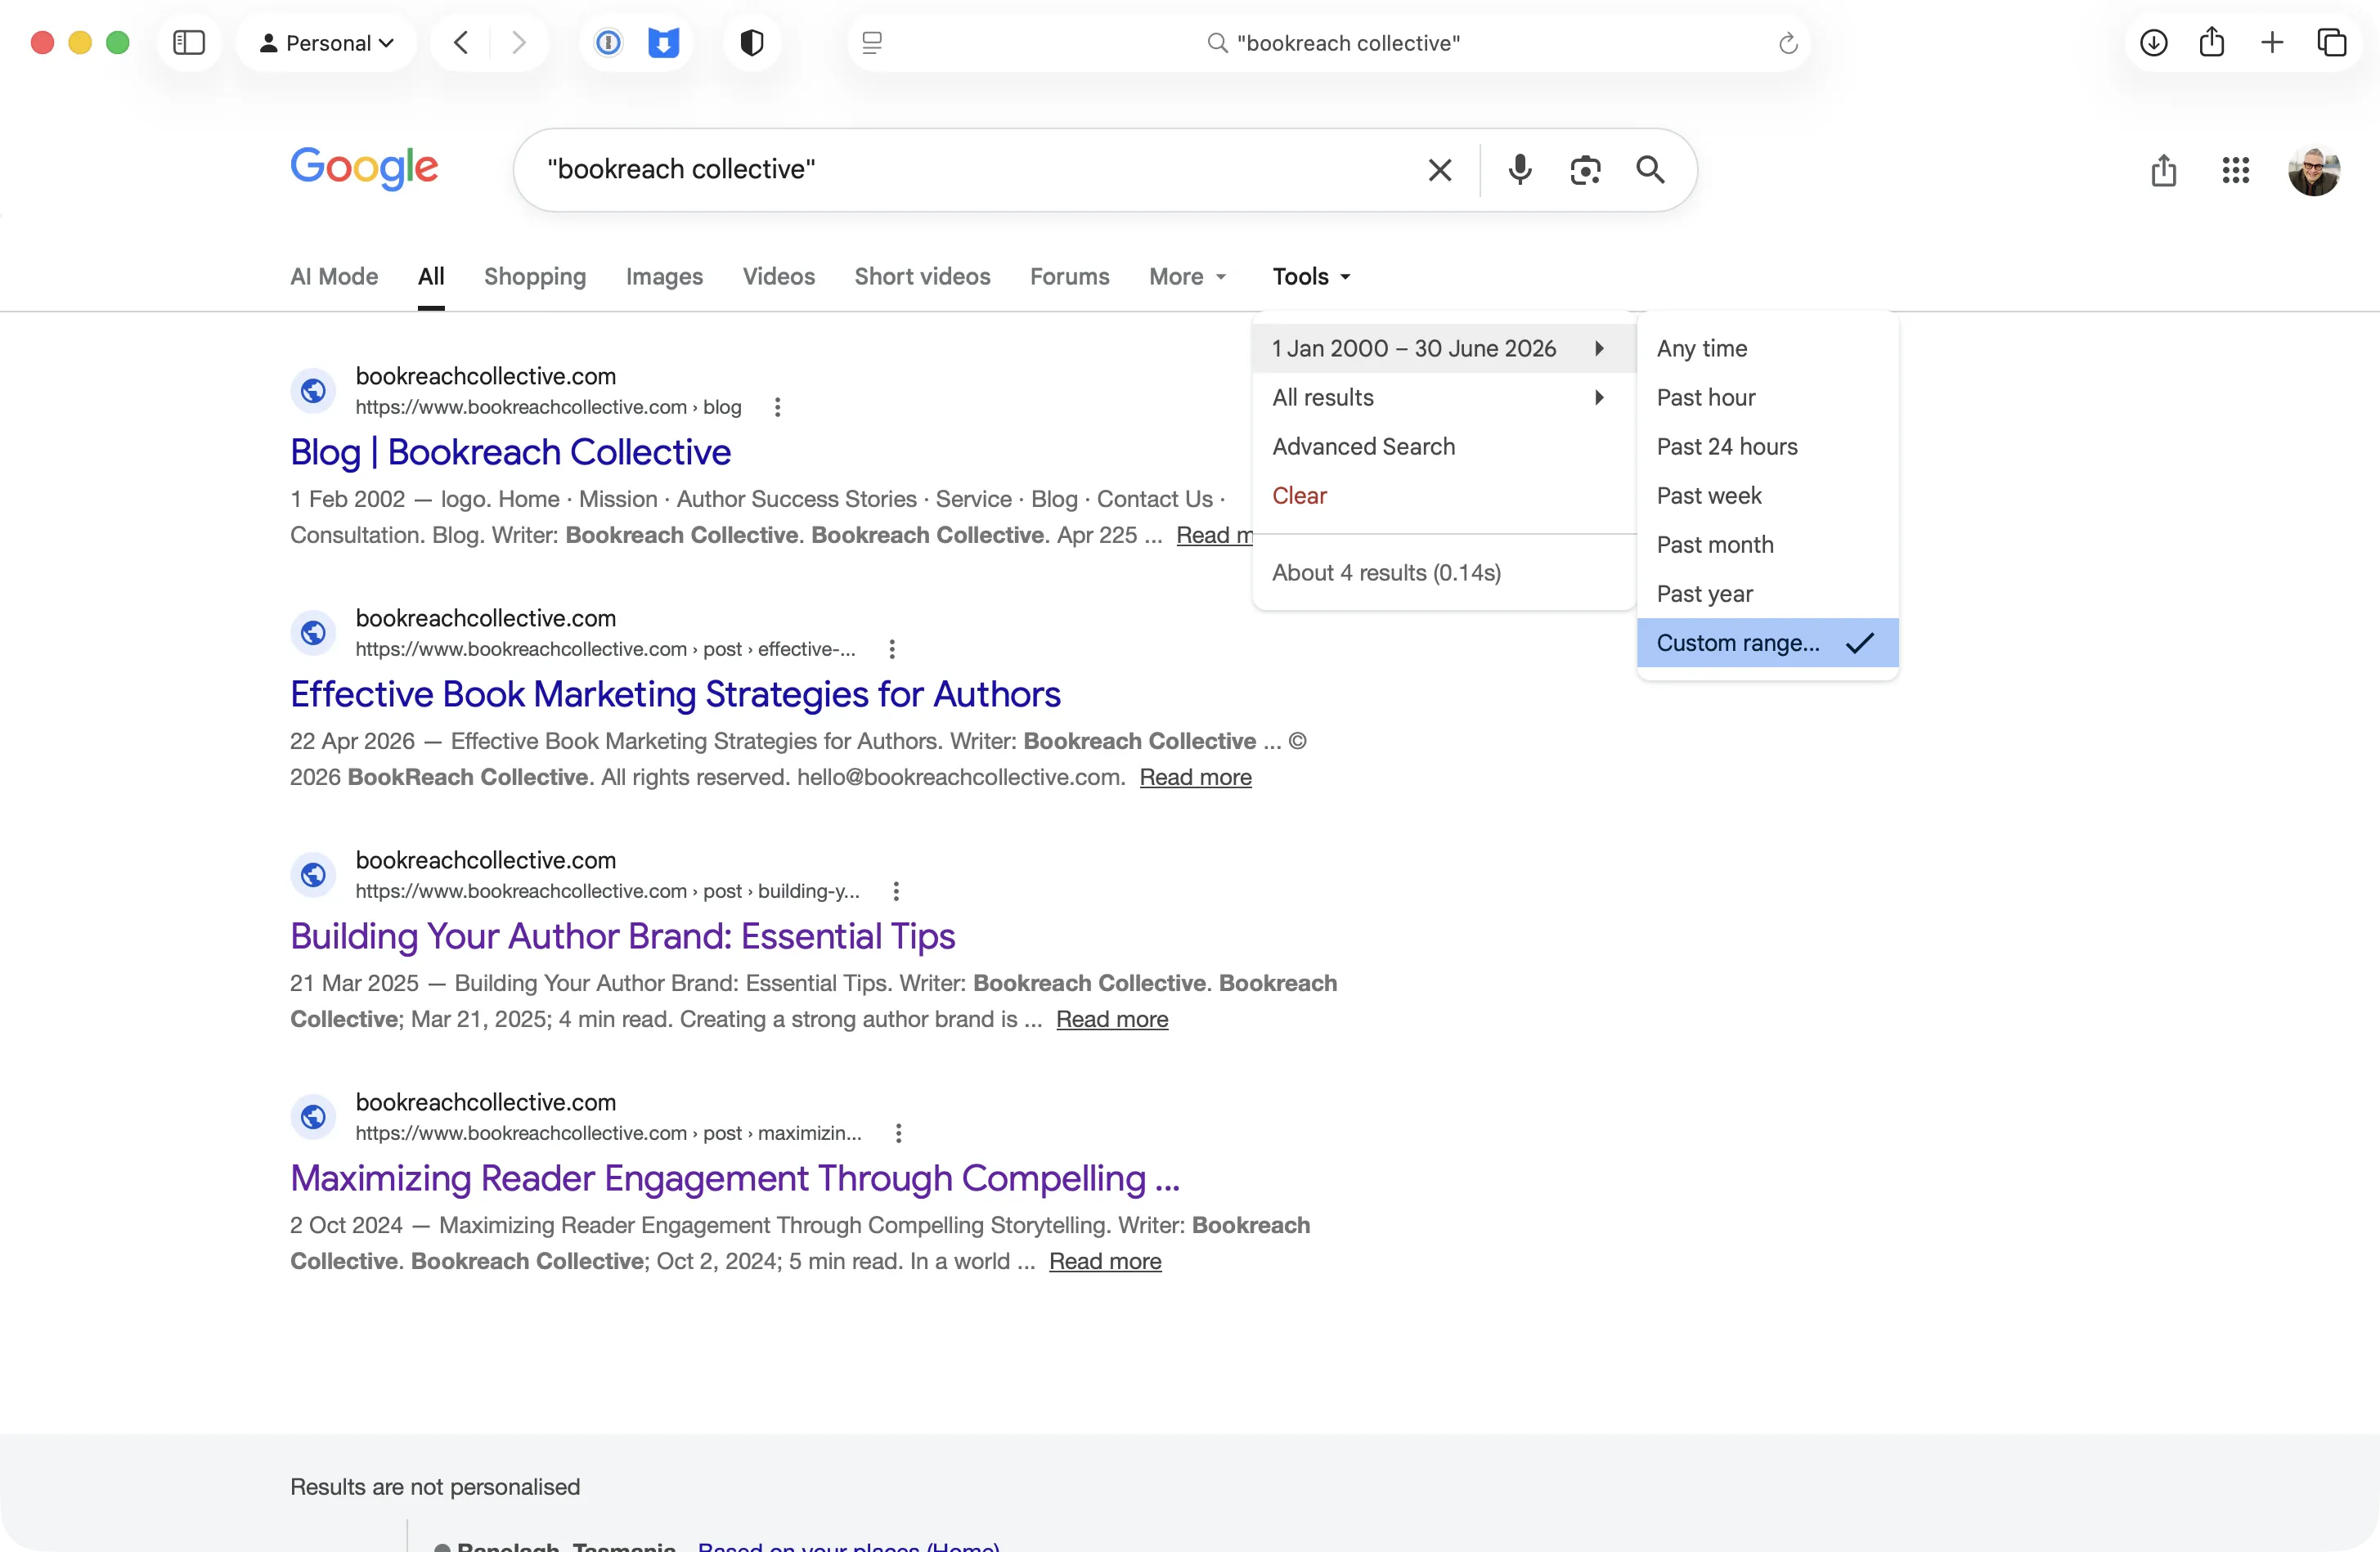Open the Safari share menu in toolbar
The height and width of the screenshot is (1552, 2380).
pos(2212,42)
